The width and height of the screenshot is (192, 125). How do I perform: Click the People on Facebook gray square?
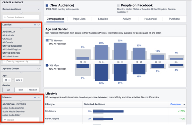(118, 5)
